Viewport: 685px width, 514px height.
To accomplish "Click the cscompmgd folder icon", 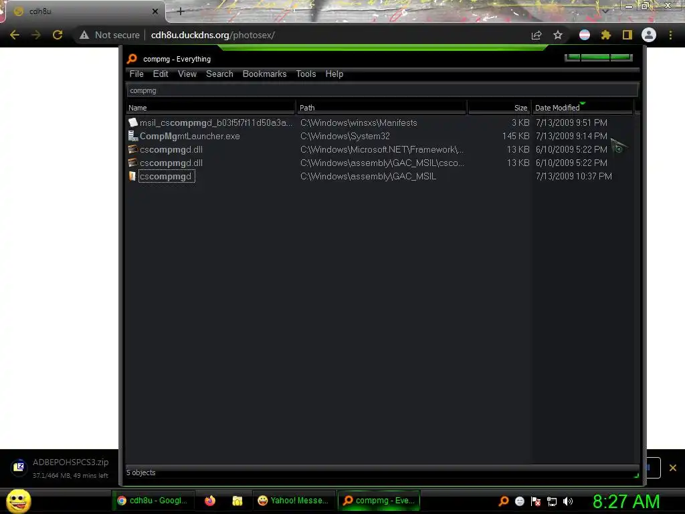I will pyautogui.click(x=132, y=176).
